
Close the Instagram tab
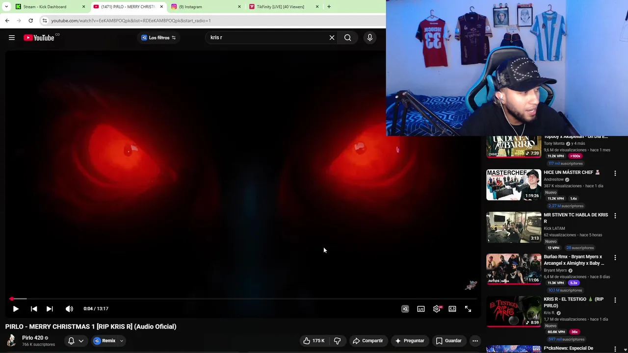[x=239, y=7]
